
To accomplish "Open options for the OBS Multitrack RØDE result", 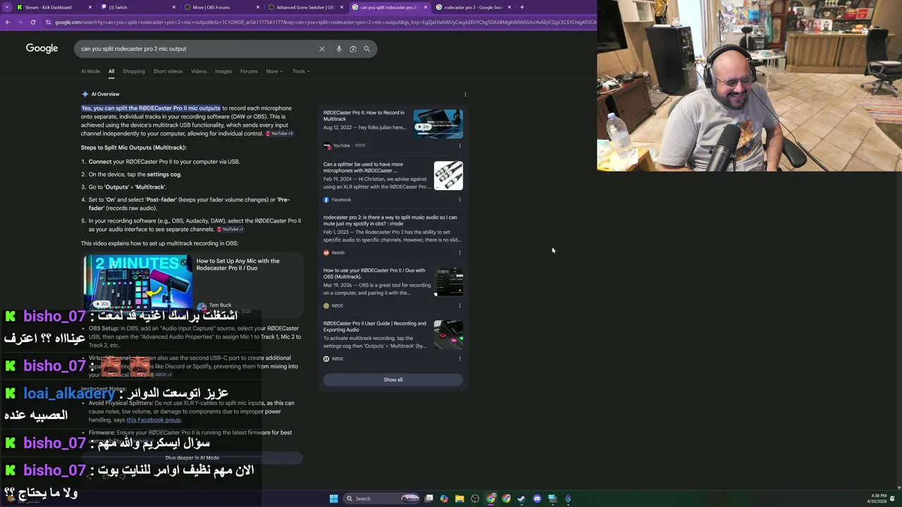I will point(459,306).
